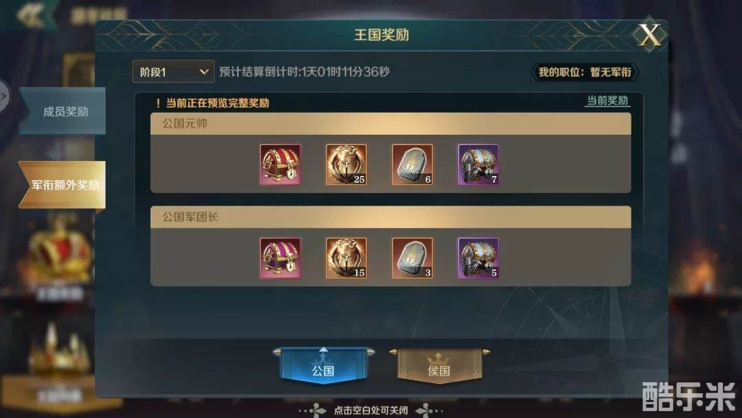
Task: Close the 王国奖励 dialog with X
Action: coord(650,34)
